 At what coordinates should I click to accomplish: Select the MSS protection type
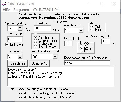pyautogui.click(x=92, y=29)
